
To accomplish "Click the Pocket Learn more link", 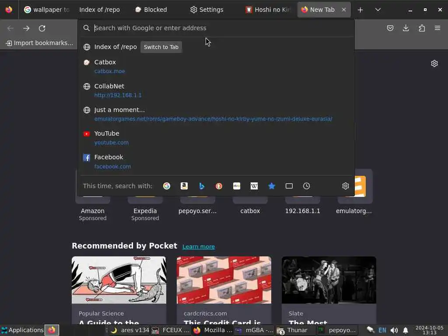I will click(x=199, y=247).
